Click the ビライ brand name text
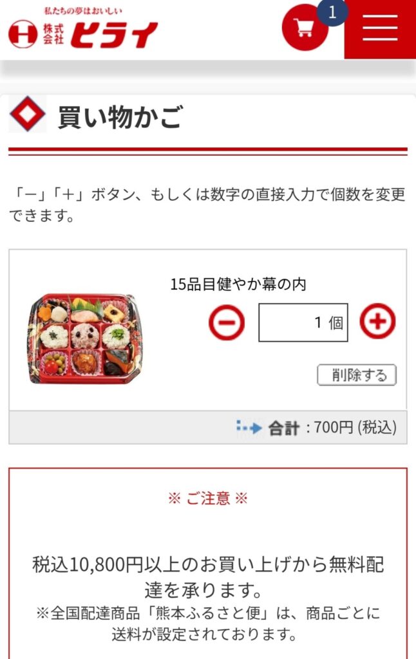This screenshot has width=416, height=659. 113,35
